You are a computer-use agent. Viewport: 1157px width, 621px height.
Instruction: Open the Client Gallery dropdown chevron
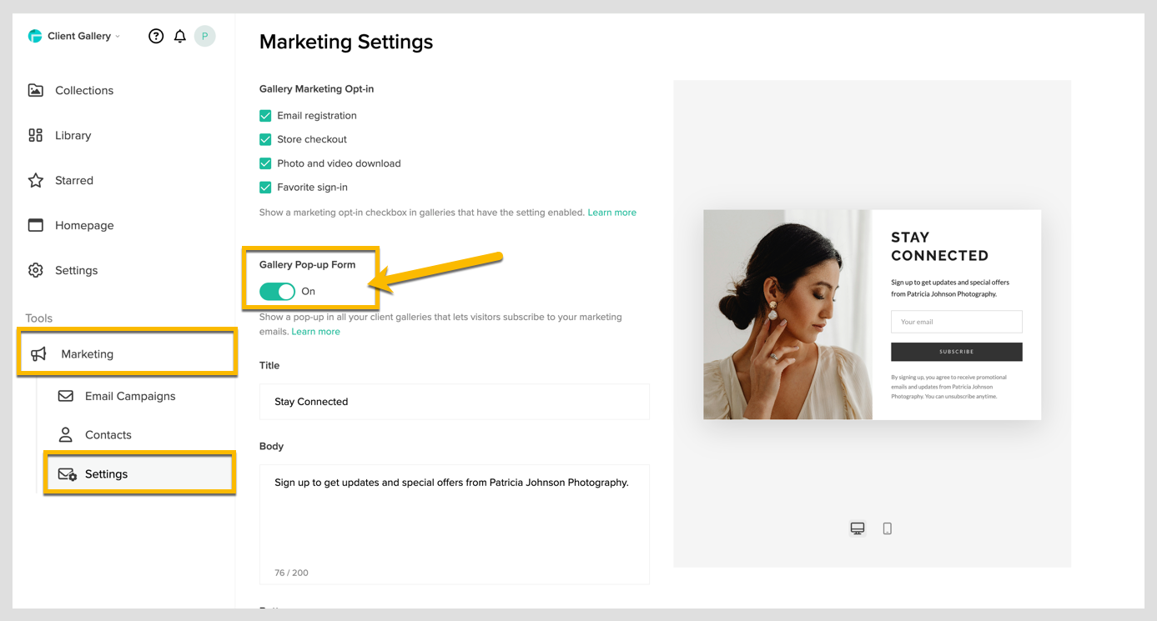(118, 37)
